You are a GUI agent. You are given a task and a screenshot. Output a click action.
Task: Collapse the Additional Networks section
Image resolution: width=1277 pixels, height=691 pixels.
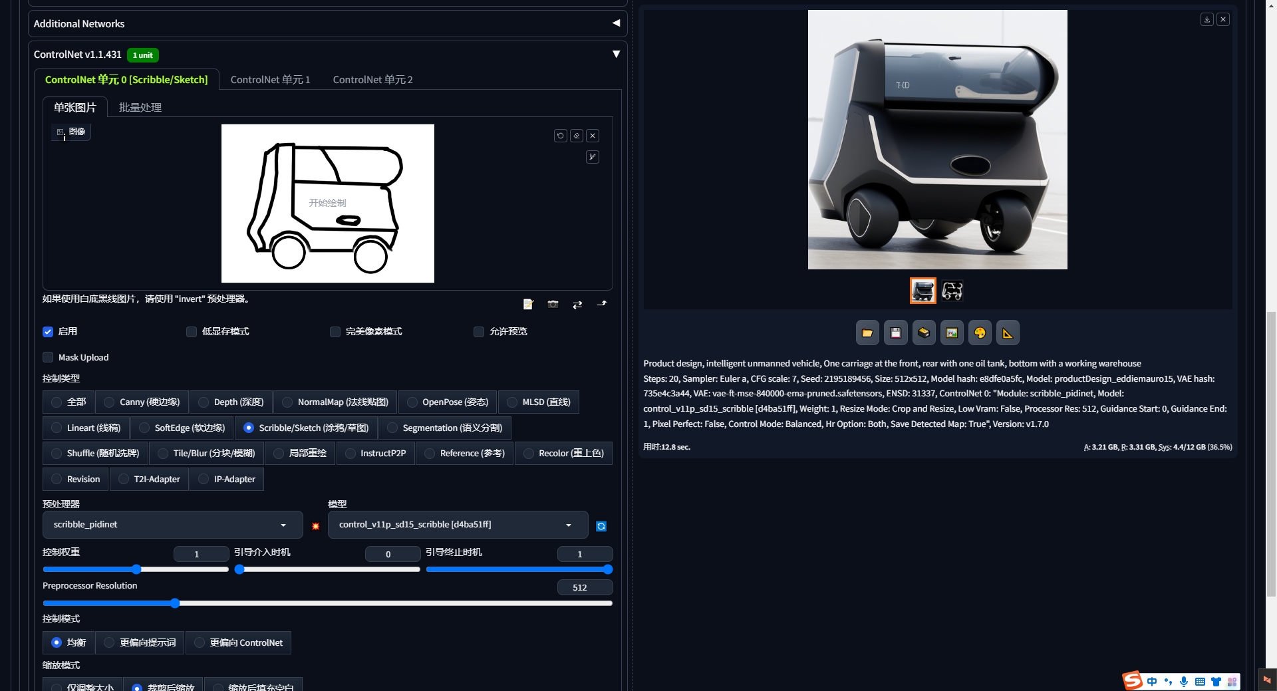[x=615, y=23]
